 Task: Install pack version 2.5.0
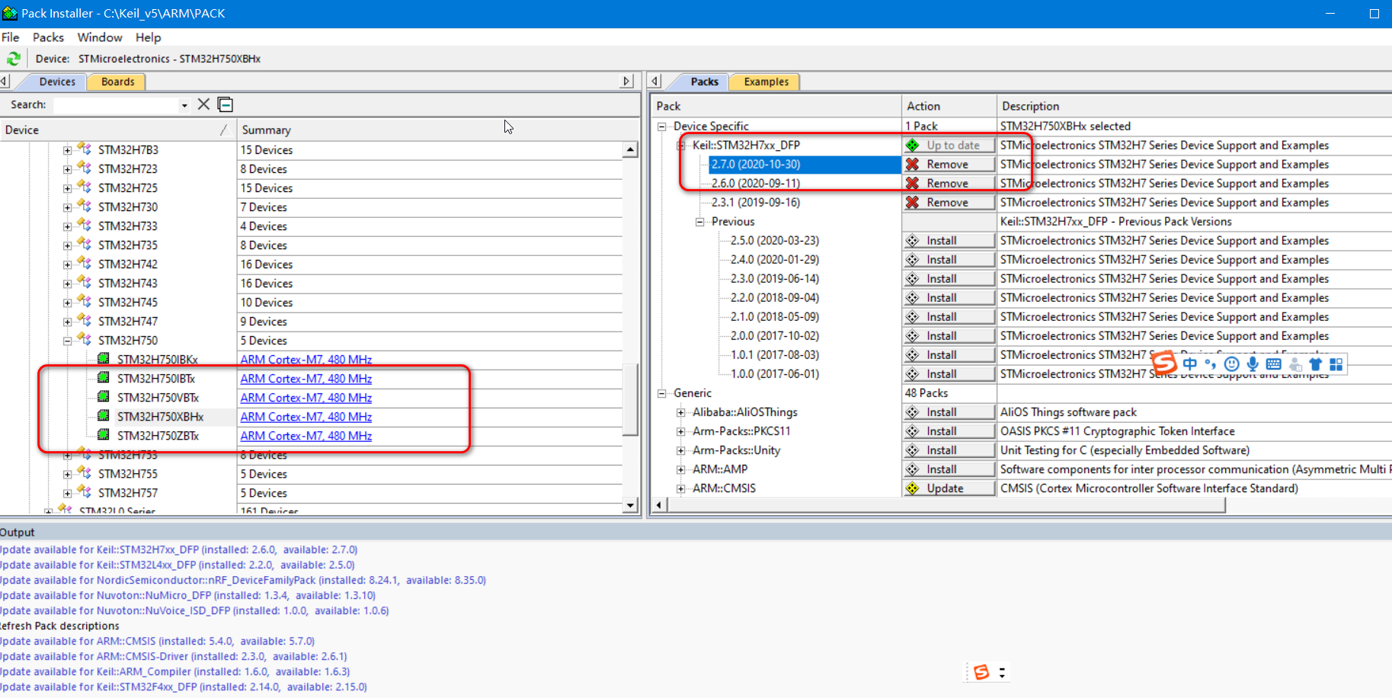click(x=949, y=240)
